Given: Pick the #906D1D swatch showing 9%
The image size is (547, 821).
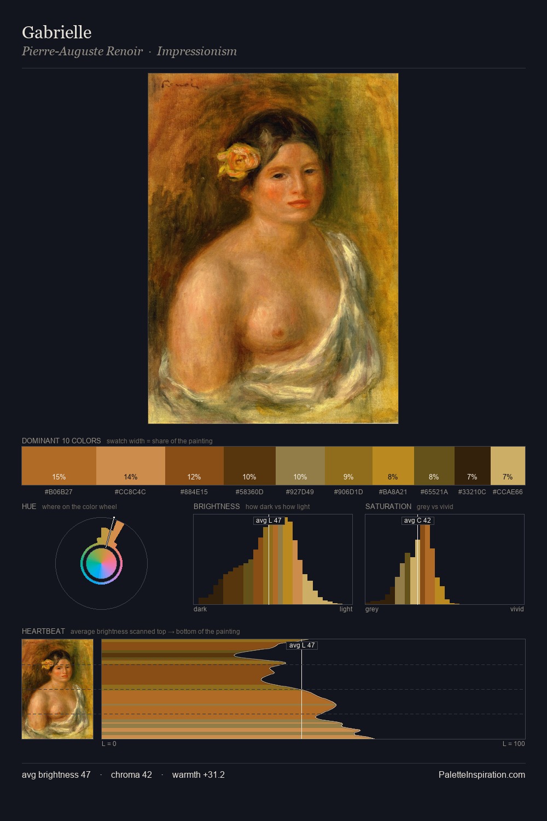Looking at the screenshot, I should tap(348, 466).
